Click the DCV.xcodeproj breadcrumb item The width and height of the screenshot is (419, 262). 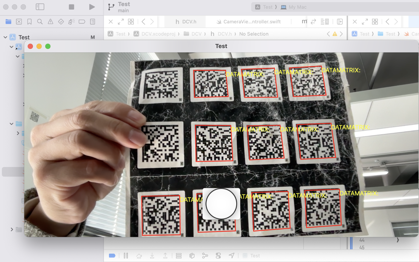pyautogui.click(x=158, y=34)
